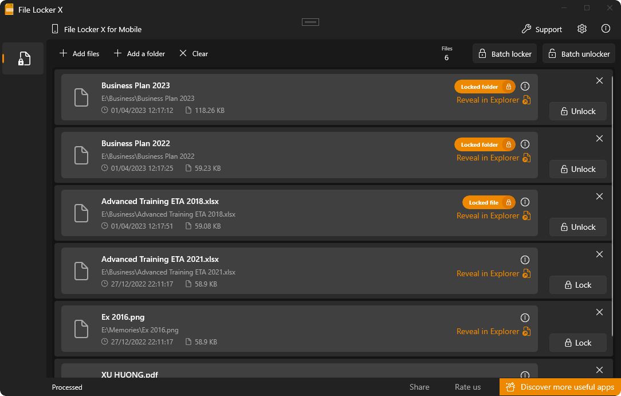Image resolution: width=621 pixels, height=396 pixels.
Task: Reveal Business Plan 2023 in Explorer
Action: pos(493,100)
